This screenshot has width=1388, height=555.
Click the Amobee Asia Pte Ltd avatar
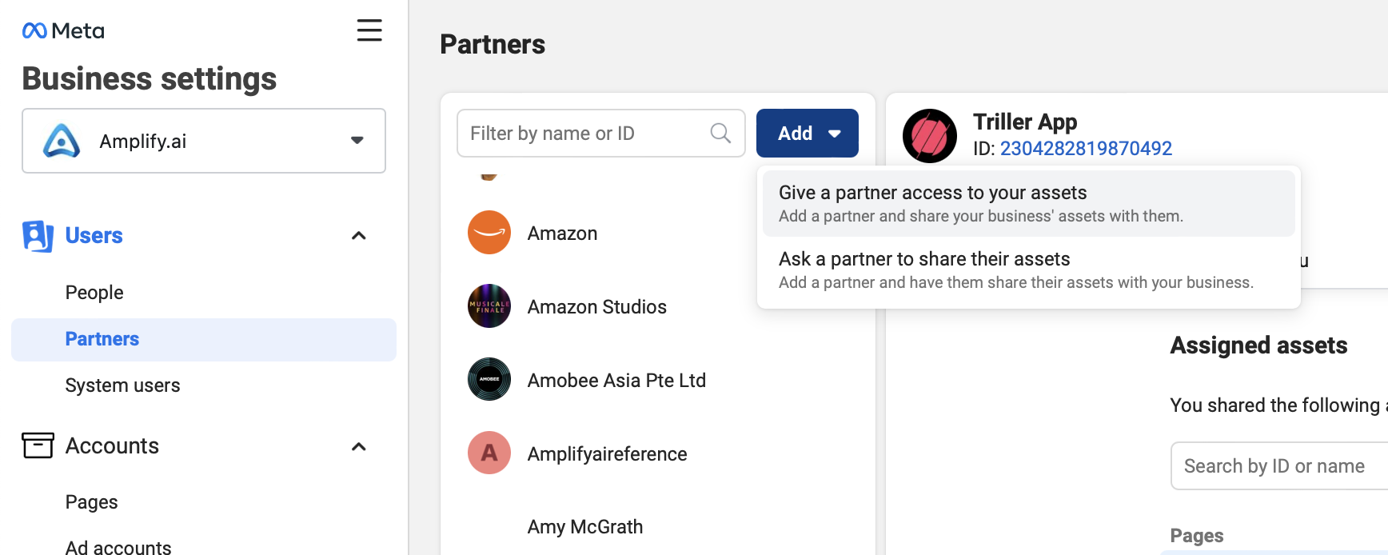489,380
